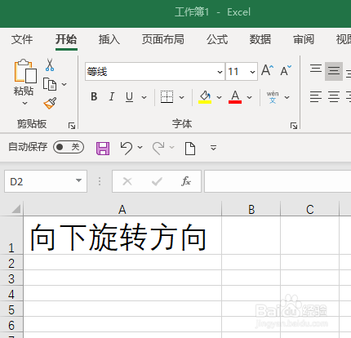Switch to the 插入 tab

(x=109, y=39)
